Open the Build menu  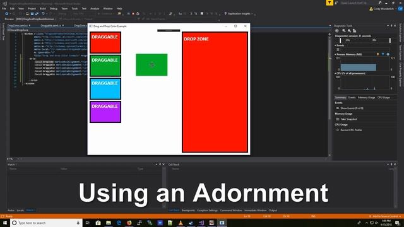(x=43, y=8)
